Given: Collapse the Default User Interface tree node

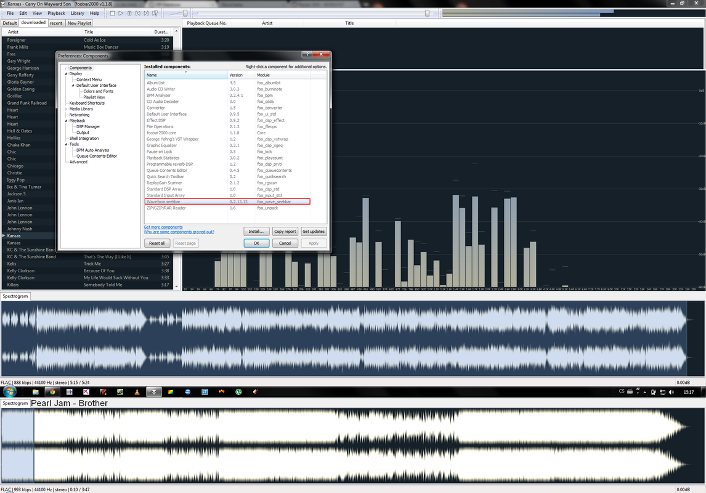Looking at the screenshot, I should [x=73, y=86].
